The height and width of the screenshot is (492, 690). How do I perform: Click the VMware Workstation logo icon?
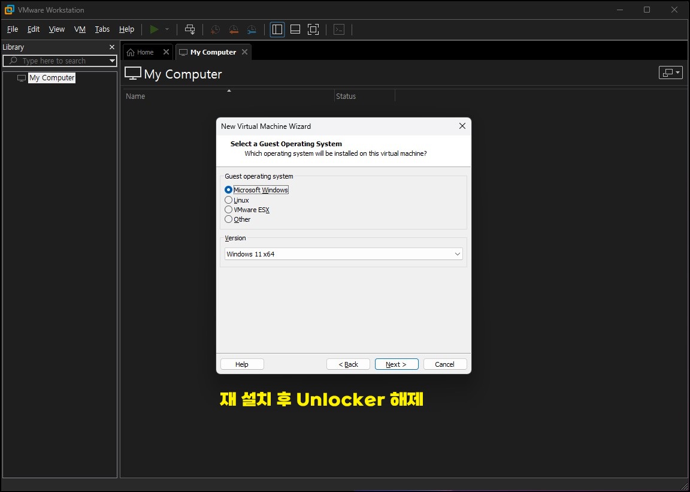point(9,10)
